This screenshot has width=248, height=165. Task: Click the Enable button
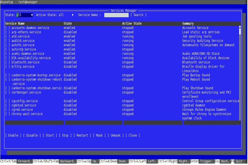pos(13,135)
